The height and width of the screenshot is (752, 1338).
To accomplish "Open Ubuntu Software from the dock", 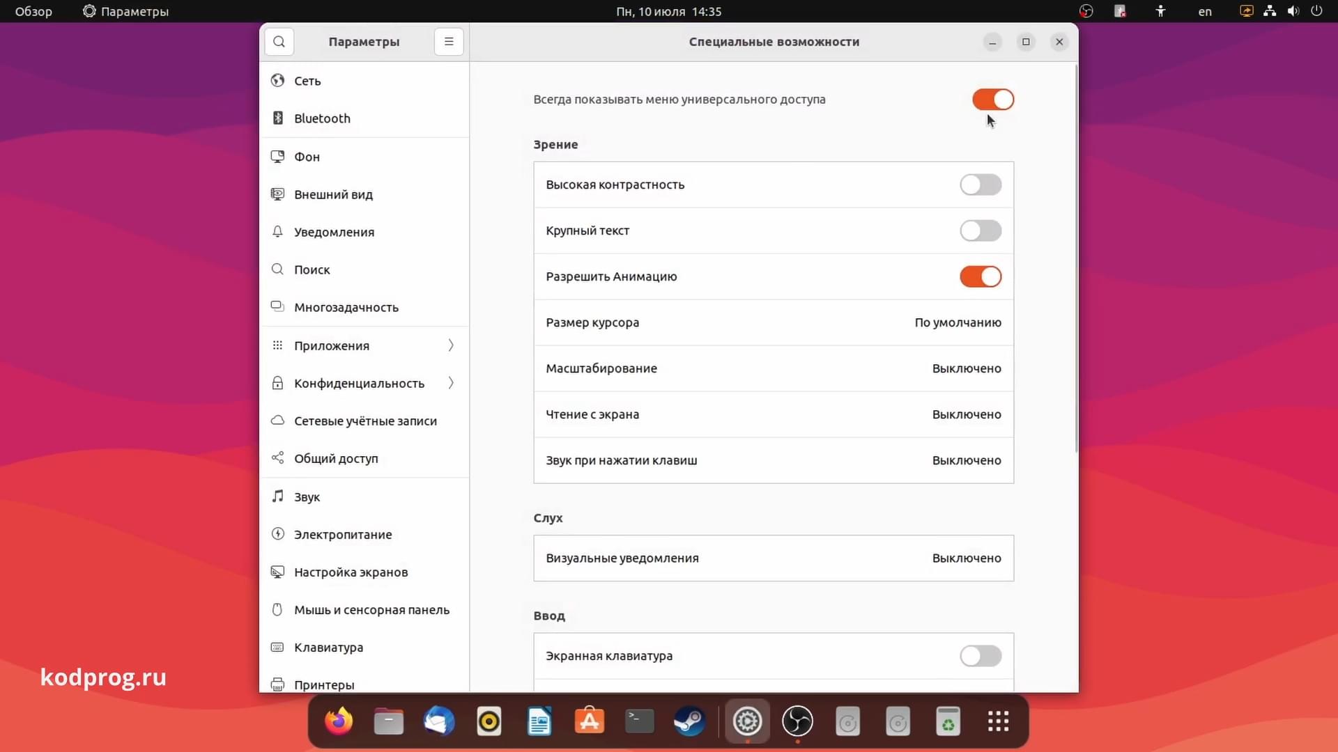I will coord(590,721).
